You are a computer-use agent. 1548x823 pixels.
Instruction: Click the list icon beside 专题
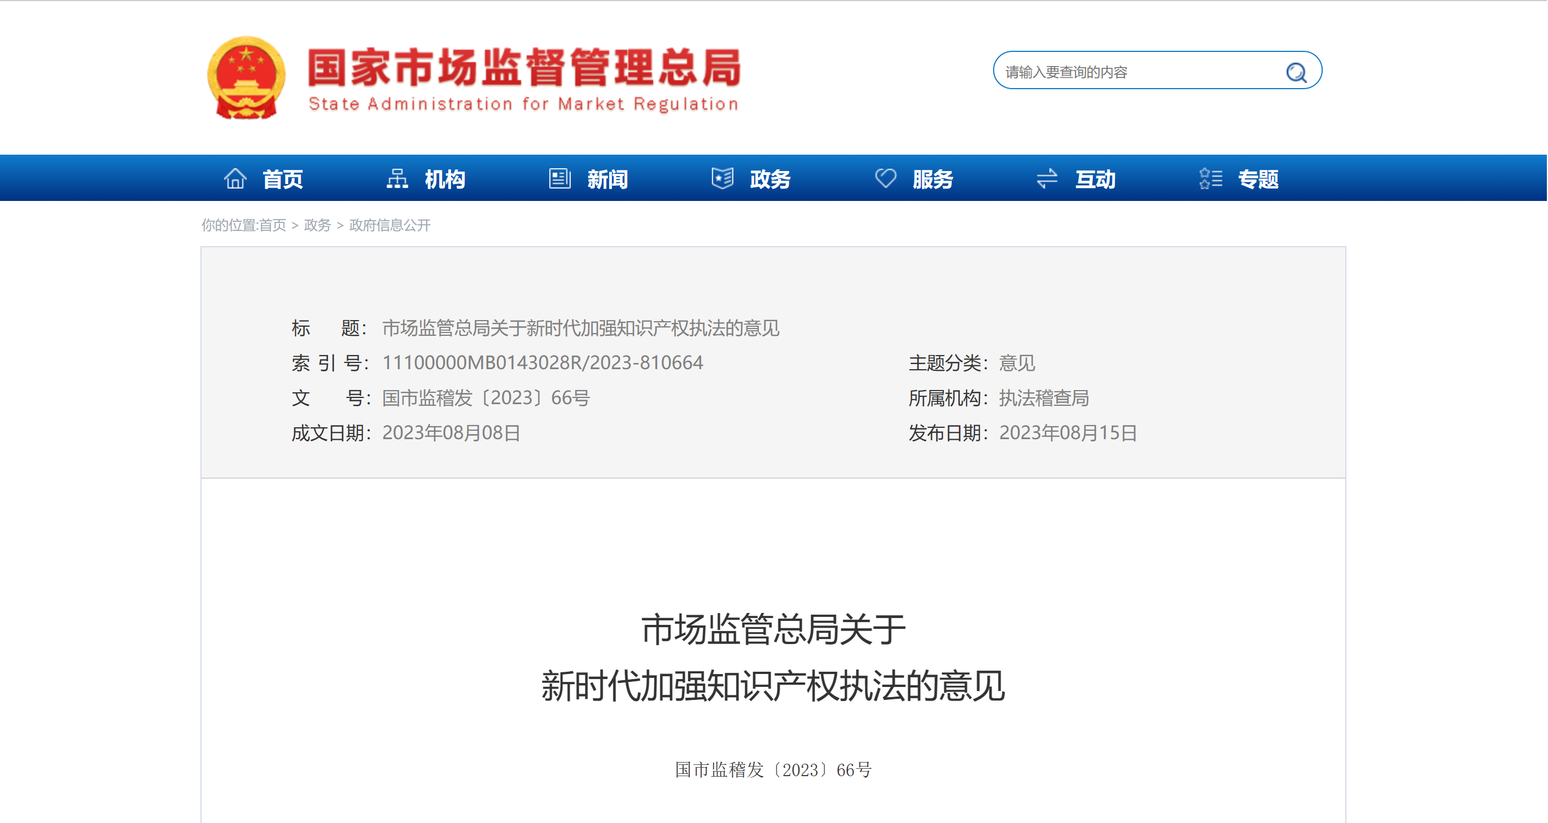(1210, 178)
